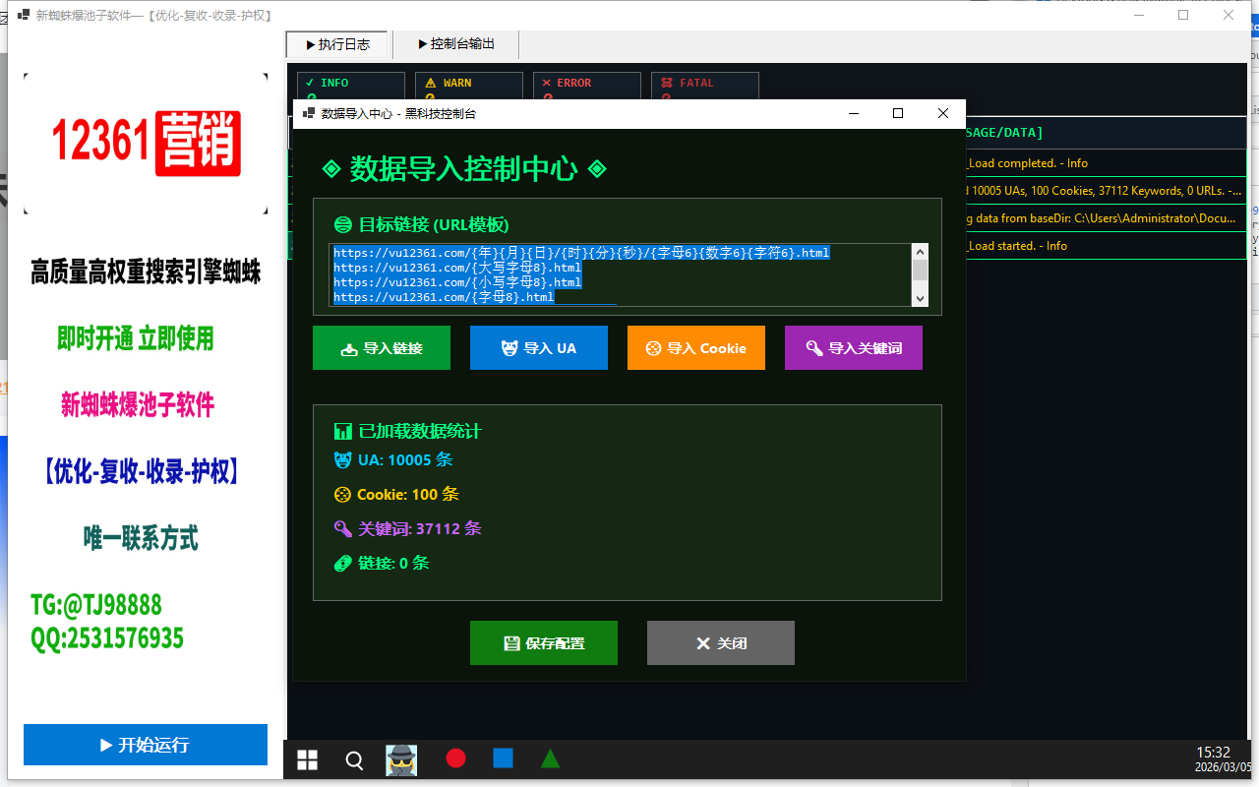The width and height of the screenshot is (1259, 787).
Task: Open the Windows Start menu icon
Action: [x=307, y=759]
